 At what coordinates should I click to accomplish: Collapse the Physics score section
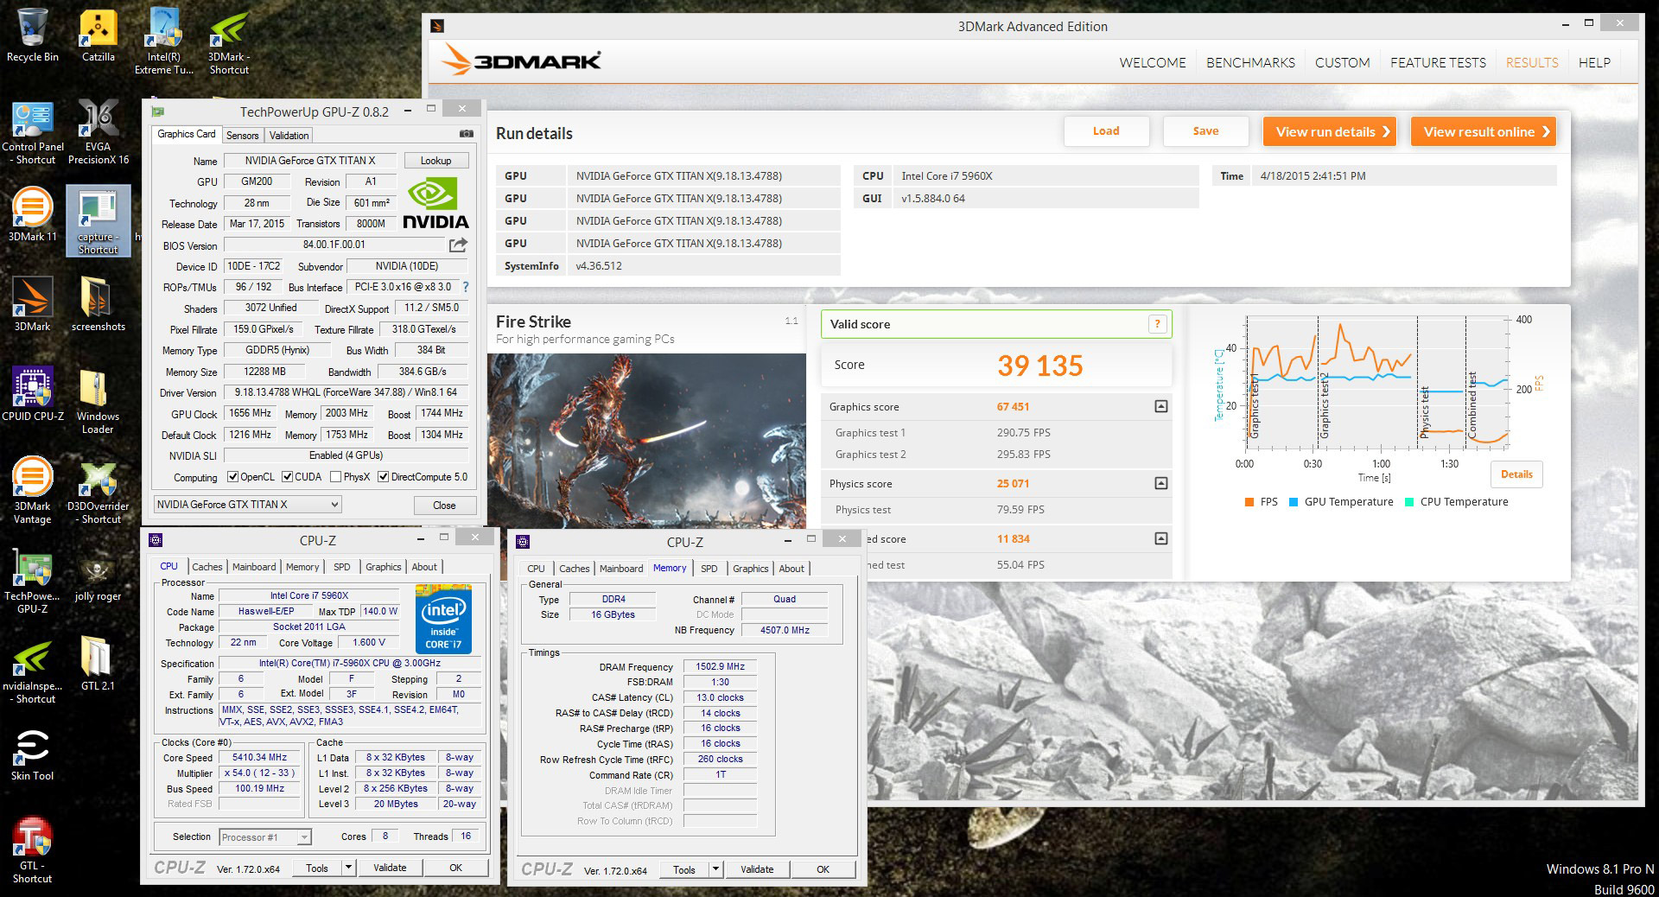click(1161, 483)
